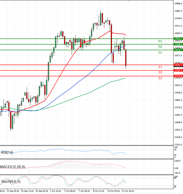Click the R3 resistance level label
Image resolution: width=183 pixels, height=194 pixels.
(160, 41)
